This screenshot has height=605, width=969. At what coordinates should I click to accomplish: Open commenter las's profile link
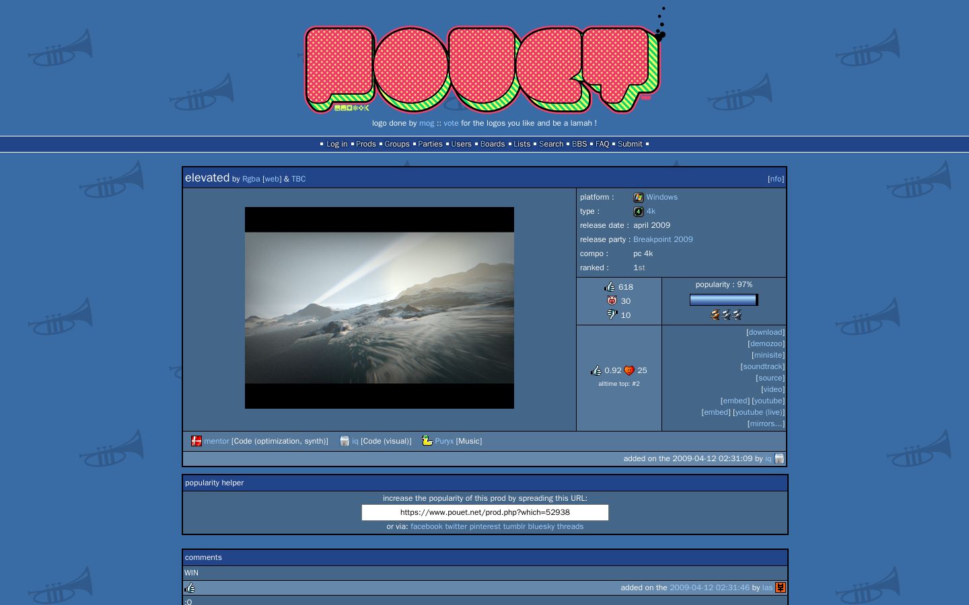[767, 588]
